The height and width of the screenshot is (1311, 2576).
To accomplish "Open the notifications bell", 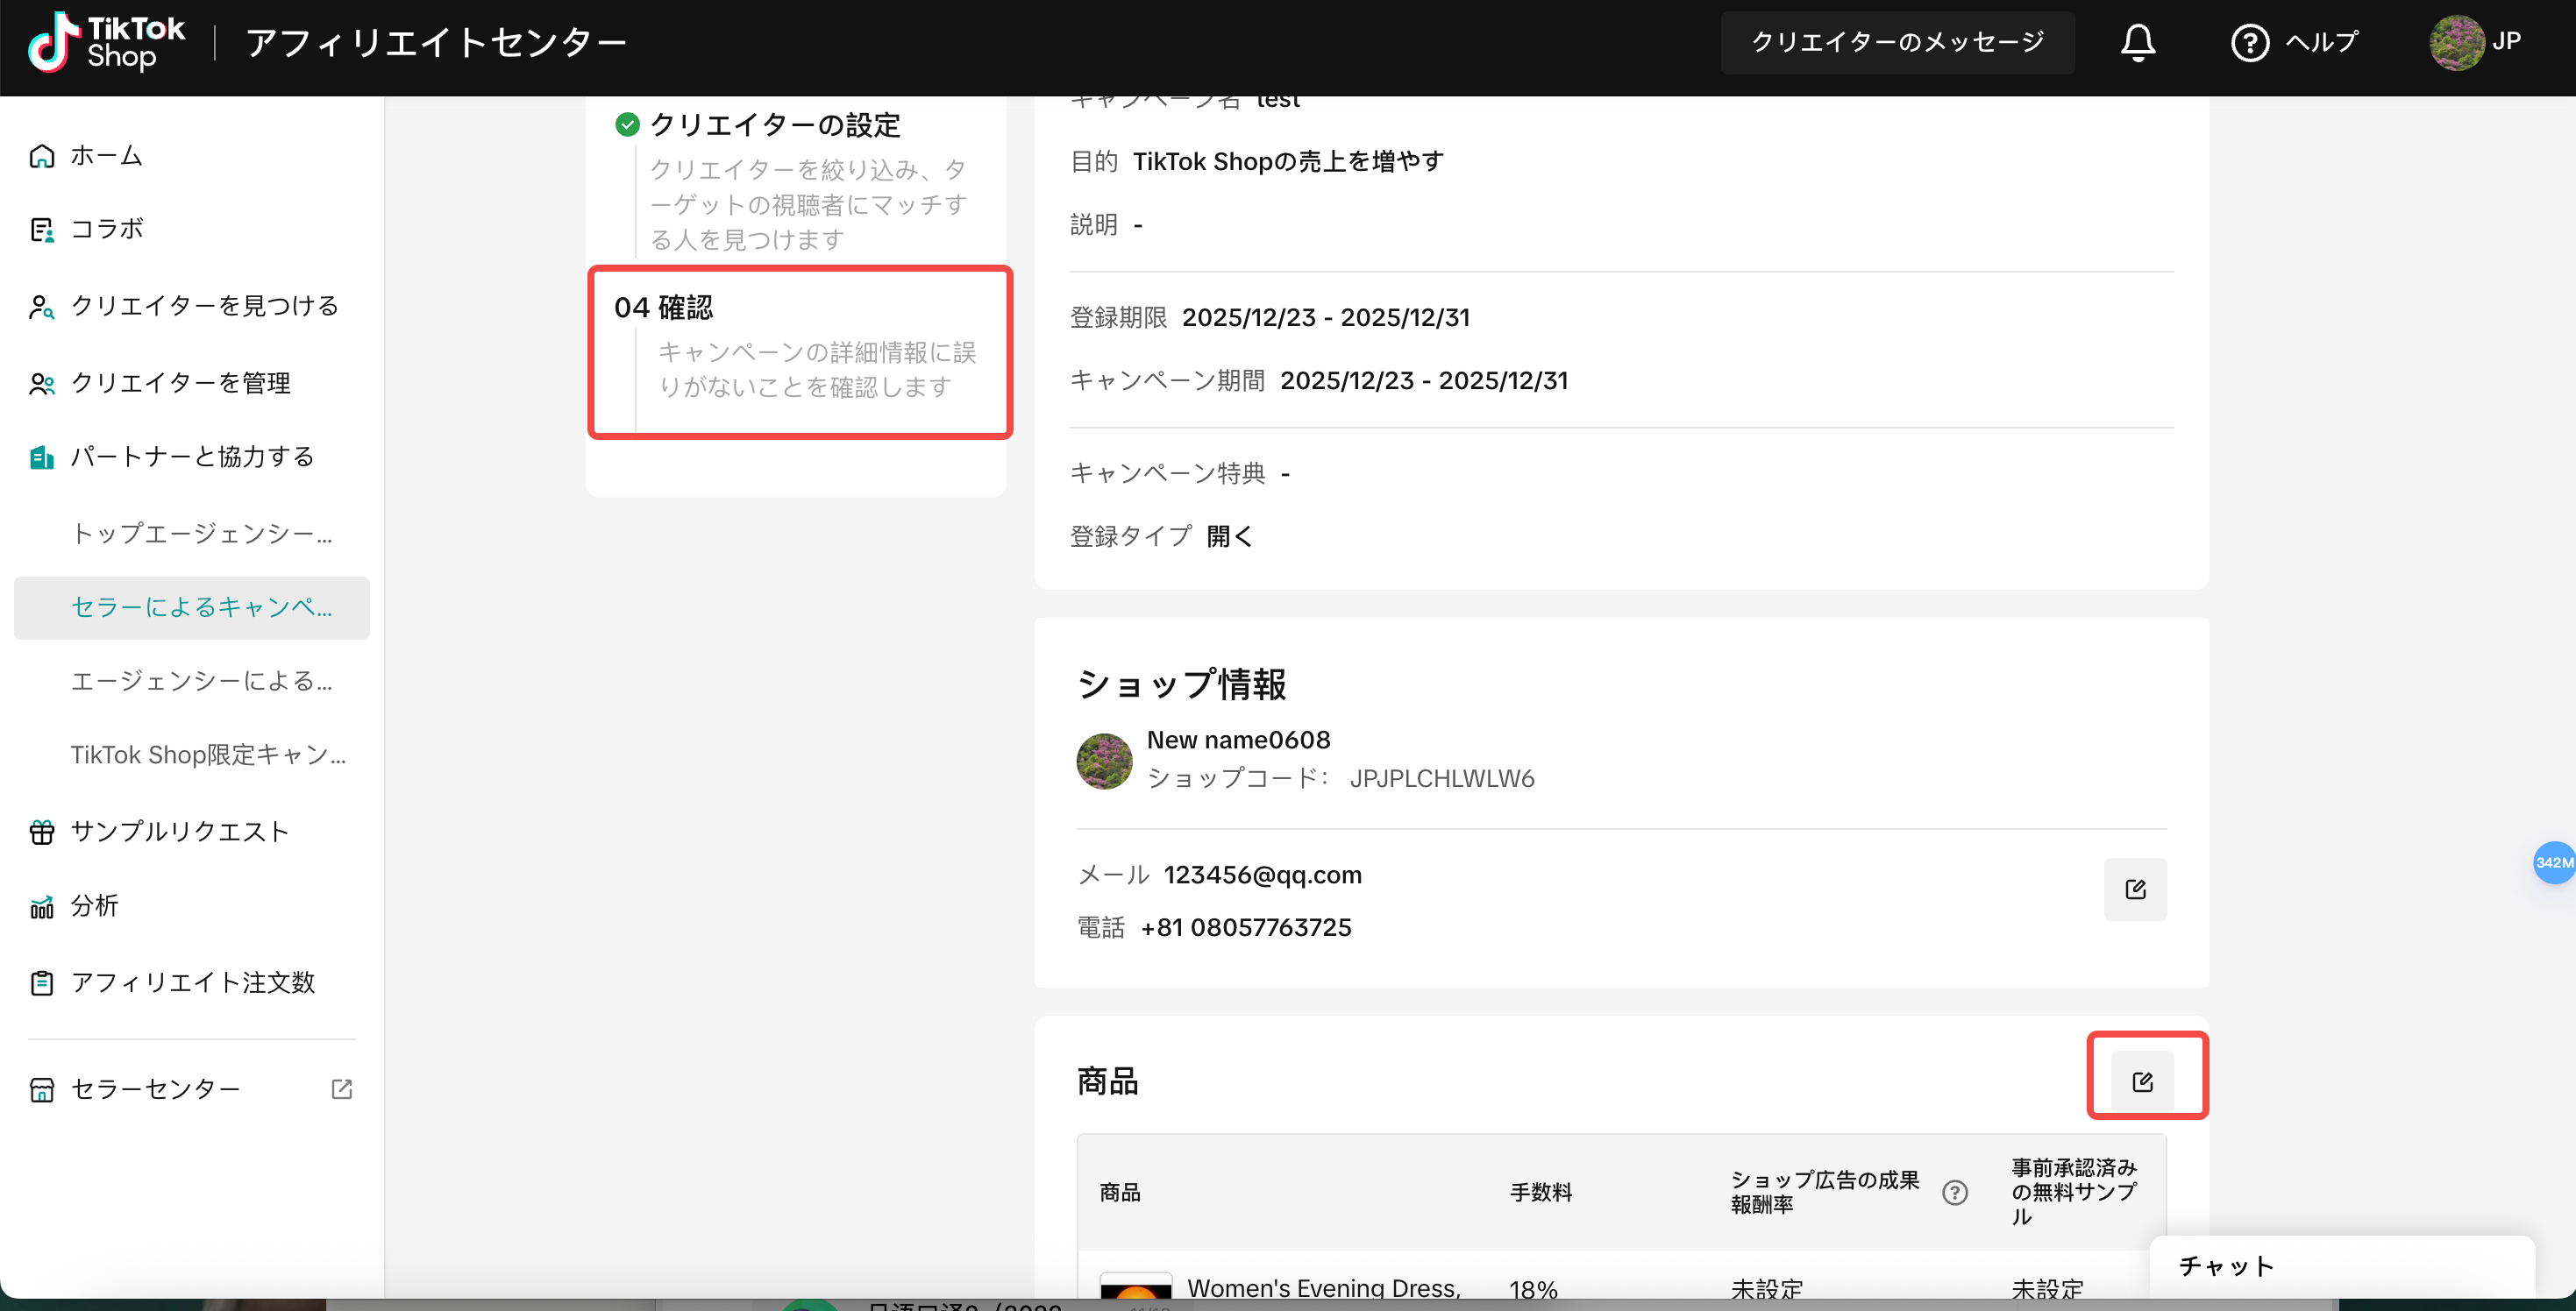I will 2138,42.
